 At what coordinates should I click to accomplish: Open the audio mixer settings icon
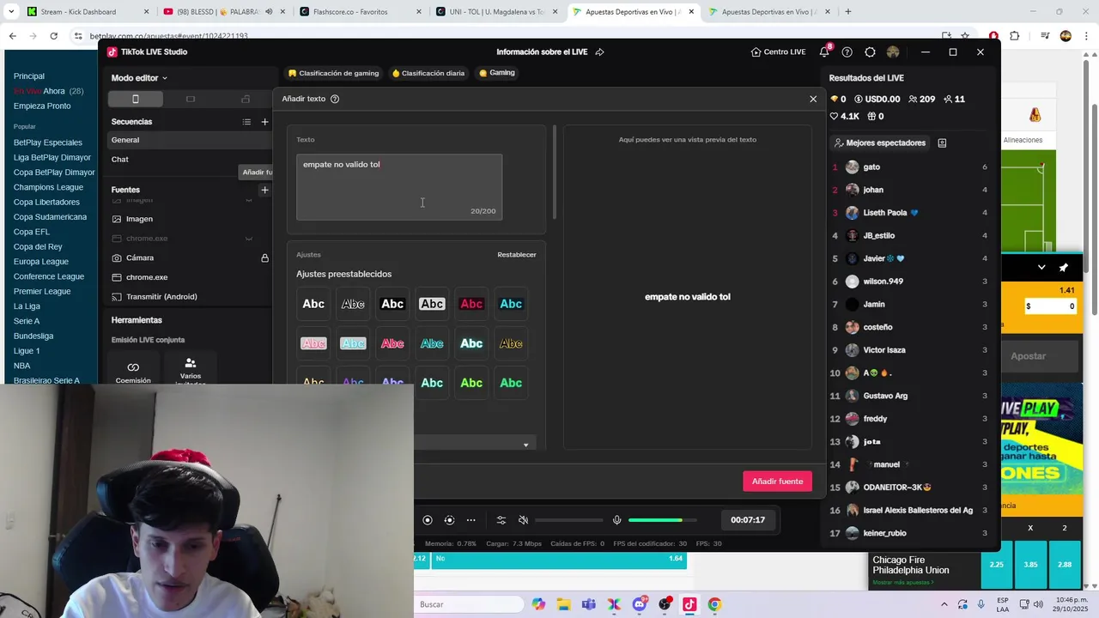[x=501, y=520]
